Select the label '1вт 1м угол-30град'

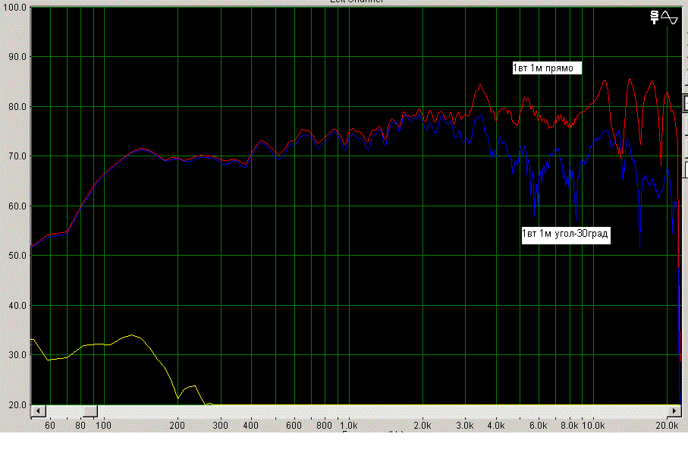coord(566,234)
